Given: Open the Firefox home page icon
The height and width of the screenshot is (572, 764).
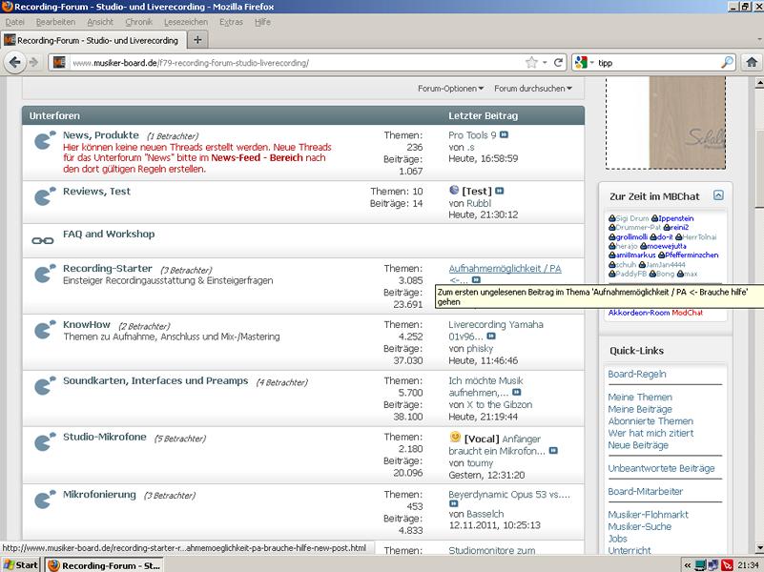Looking at the screenshot, I should coord(752,62).
